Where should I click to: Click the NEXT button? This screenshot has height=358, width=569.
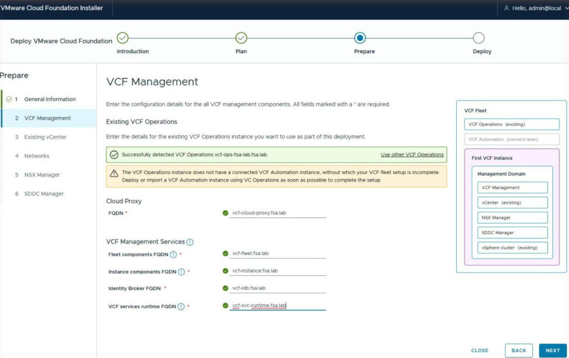click(x=553, y=350)
